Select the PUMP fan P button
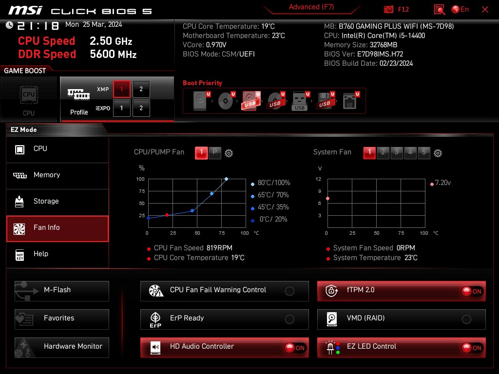 215,152
